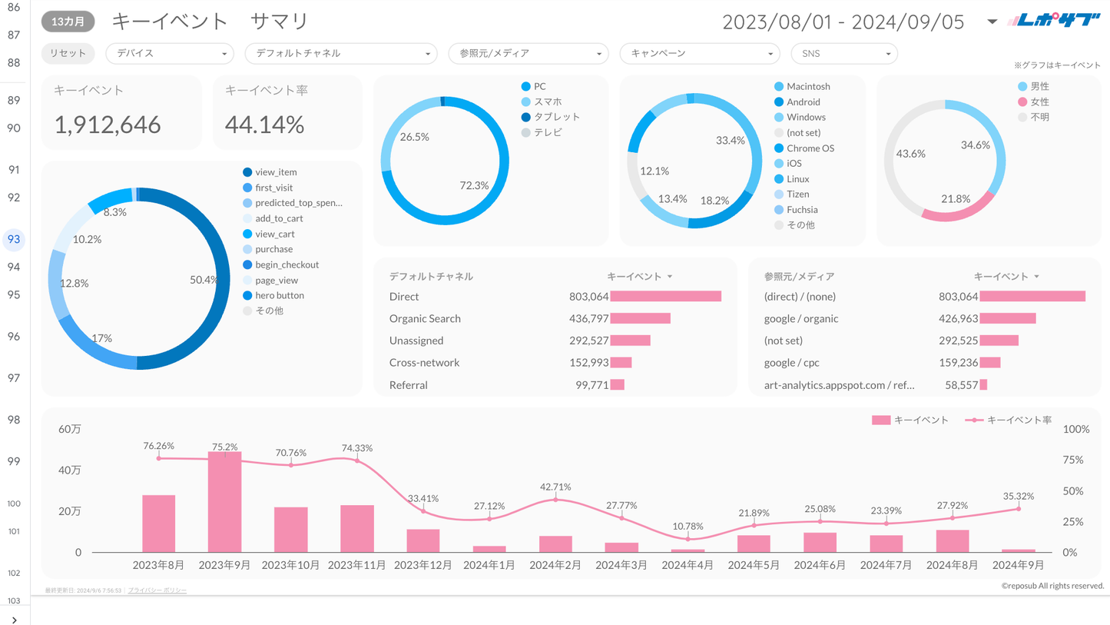The height and width of the screenshot is (625, 1110).
Task: Open the date range picker arrow
Action: [992, 22]
